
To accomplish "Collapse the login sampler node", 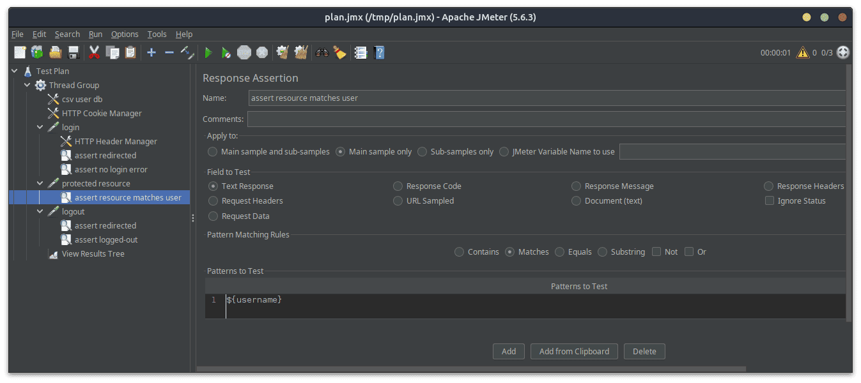I will [x=40, y=128].
